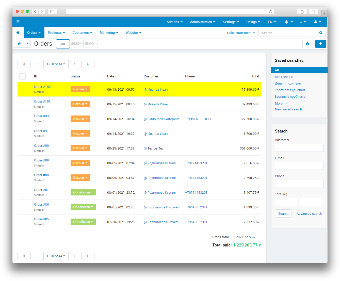Open status dropdown for Order #102

[80, 89]
